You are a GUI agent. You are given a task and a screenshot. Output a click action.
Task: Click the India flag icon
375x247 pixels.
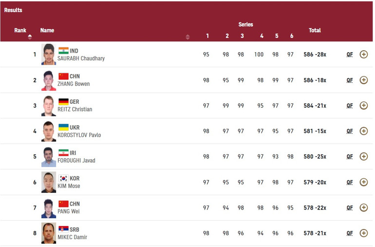tap(63, 51)
